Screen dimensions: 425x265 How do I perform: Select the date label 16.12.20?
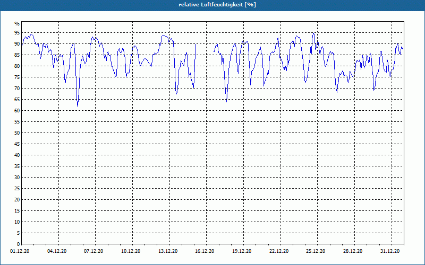[205, 251]
